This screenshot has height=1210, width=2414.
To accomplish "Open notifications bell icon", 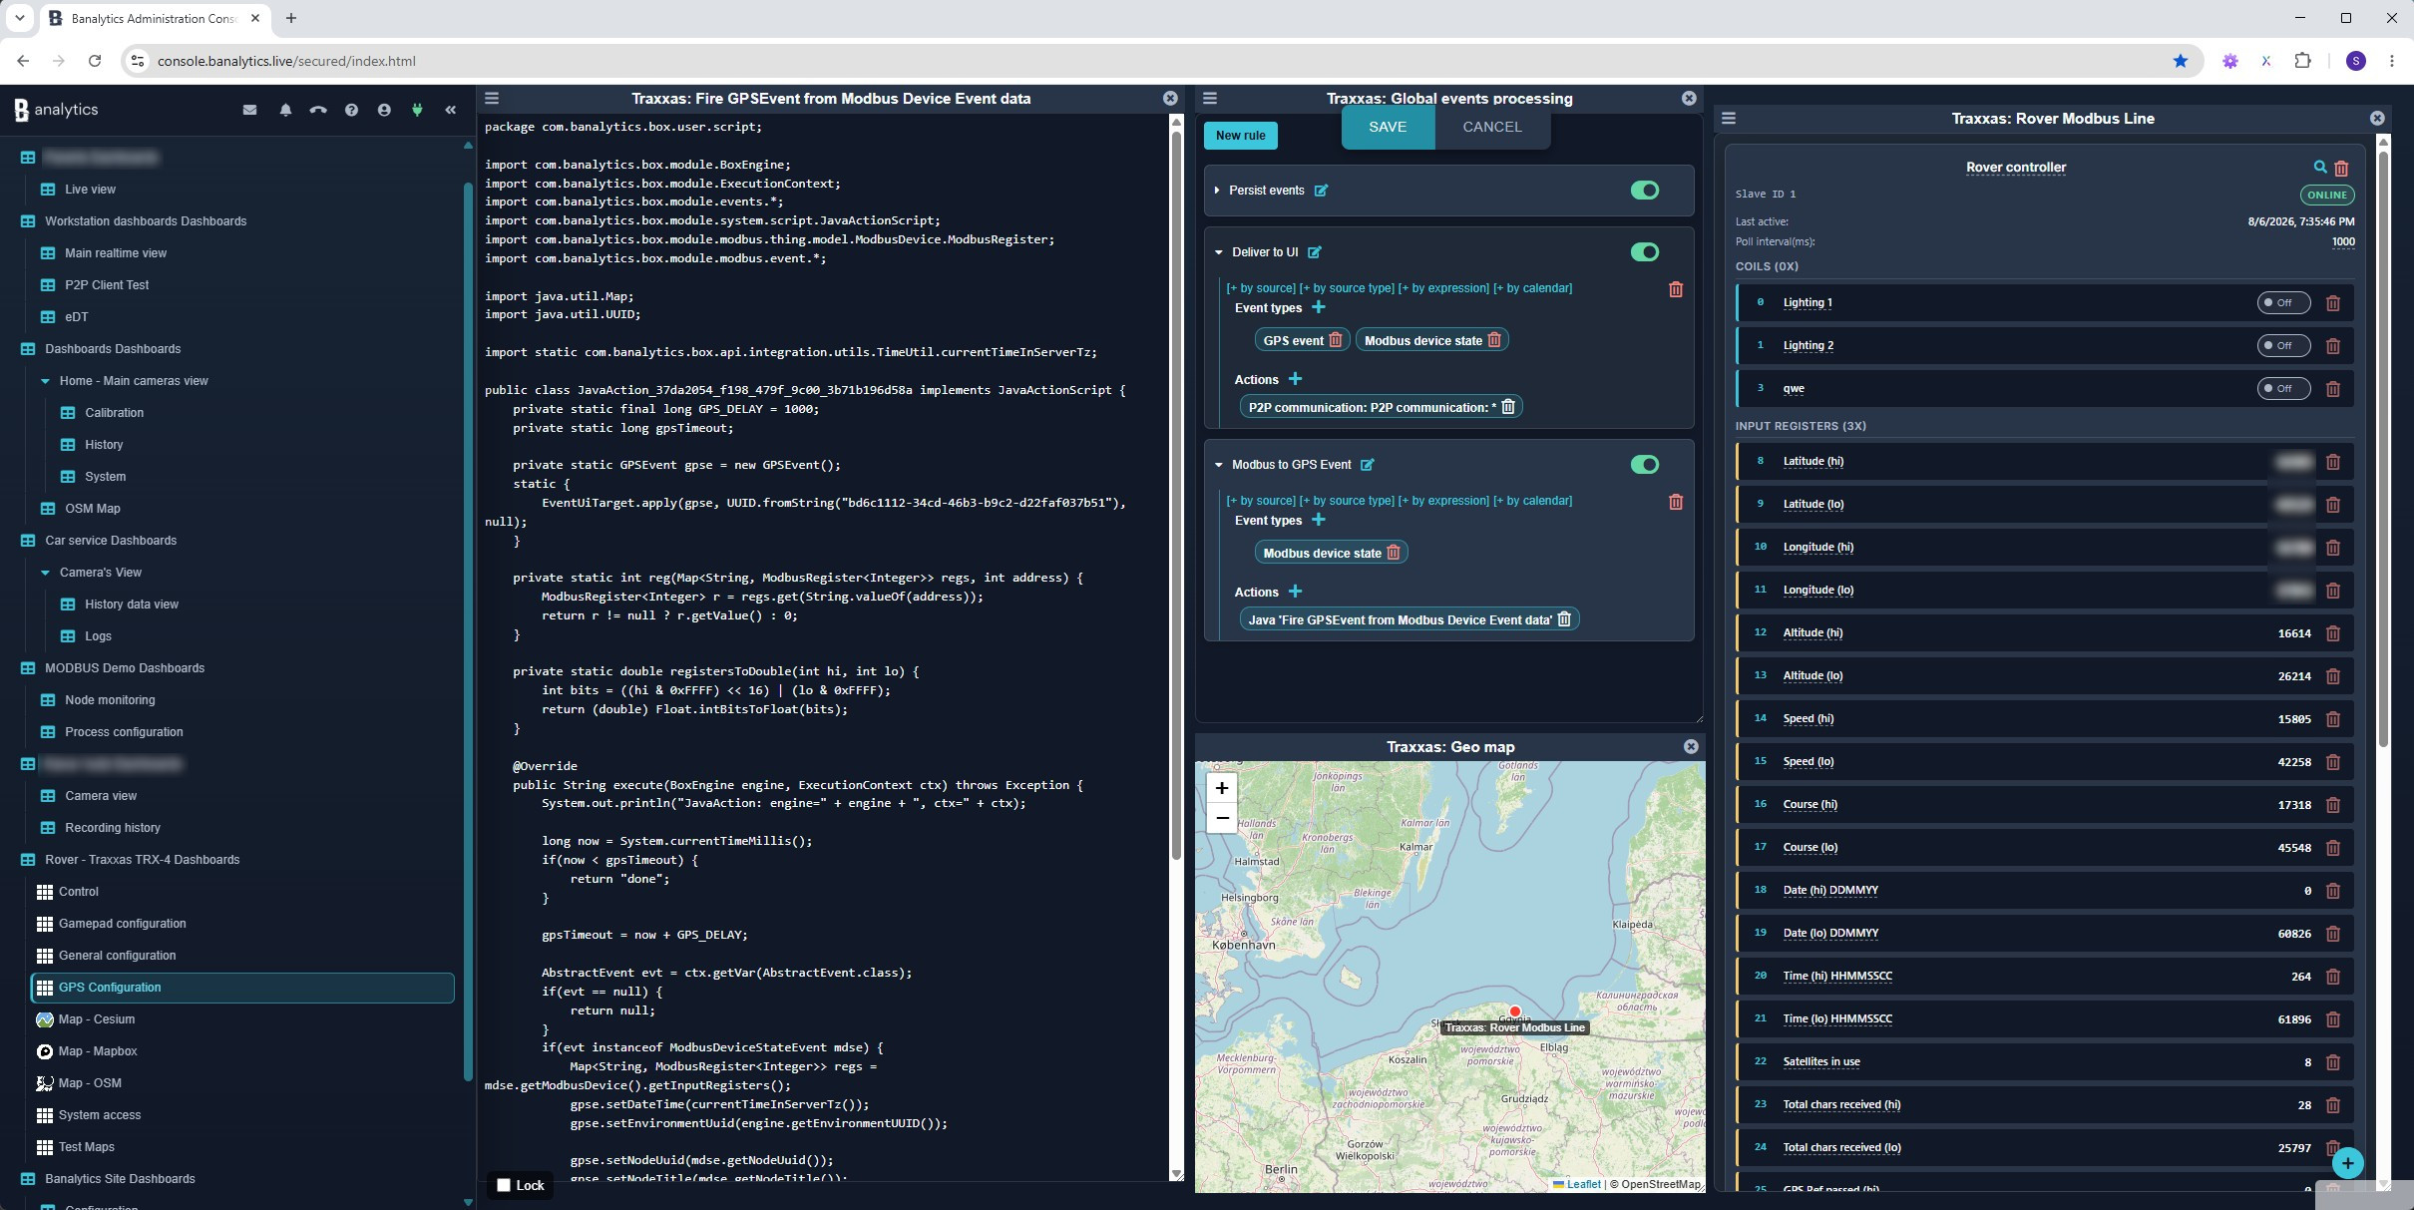I will 285,110.
